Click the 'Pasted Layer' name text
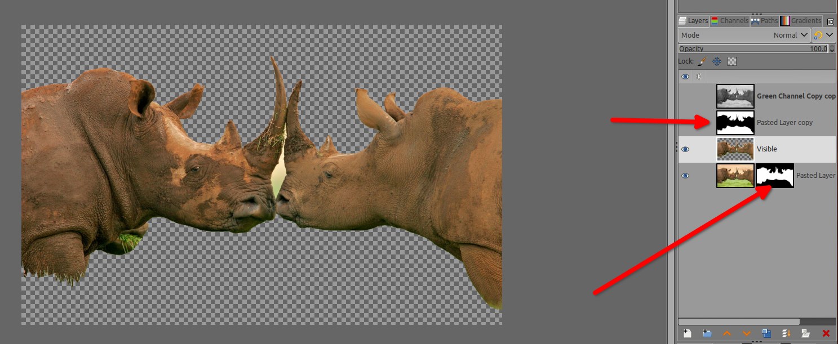Screen dimensions: 838x344 (815, 176)
